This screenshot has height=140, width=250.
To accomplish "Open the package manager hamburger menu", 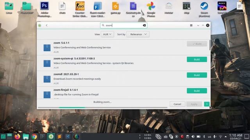I will tap(191, 25).
